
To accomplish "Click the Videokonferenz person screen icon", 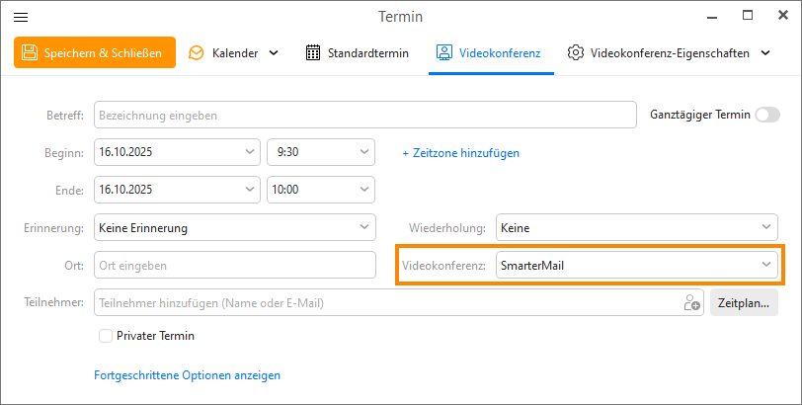I will (444, 52).
